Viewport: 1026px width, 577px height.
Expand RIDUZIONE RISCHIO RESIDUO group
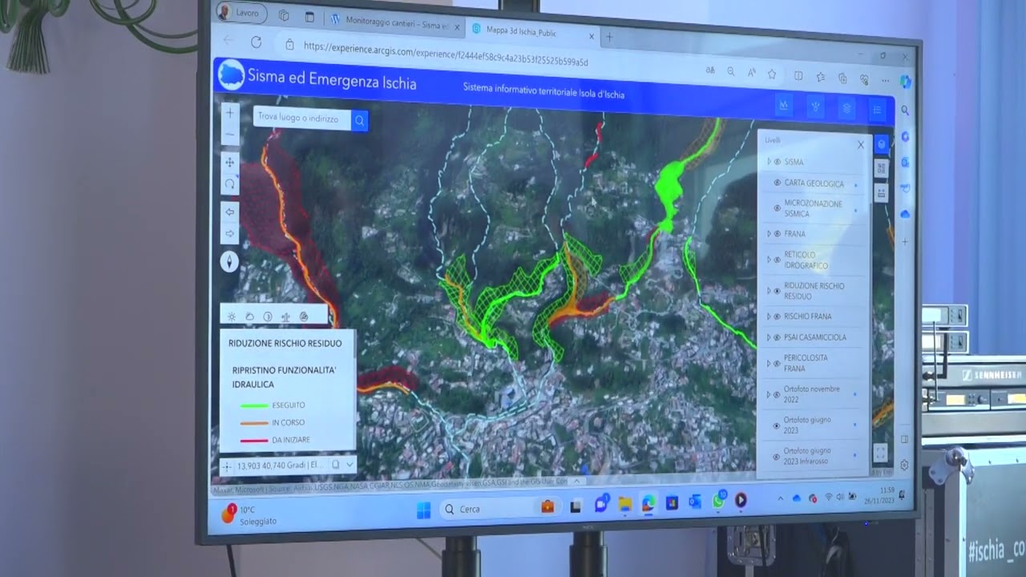(769, 291)
